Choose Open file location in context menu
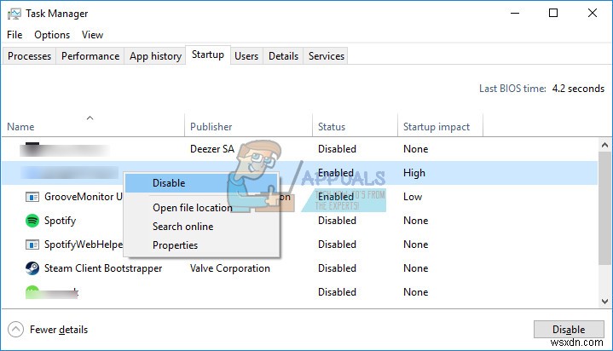Image resolution: width=613 pixels, height=351 pixels. [x=201, y=208]
